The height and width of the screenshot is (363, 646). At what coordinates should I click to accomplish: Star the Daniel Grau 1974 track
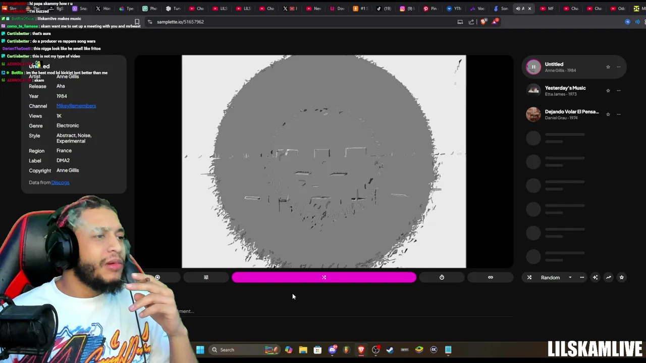point(608,114)
